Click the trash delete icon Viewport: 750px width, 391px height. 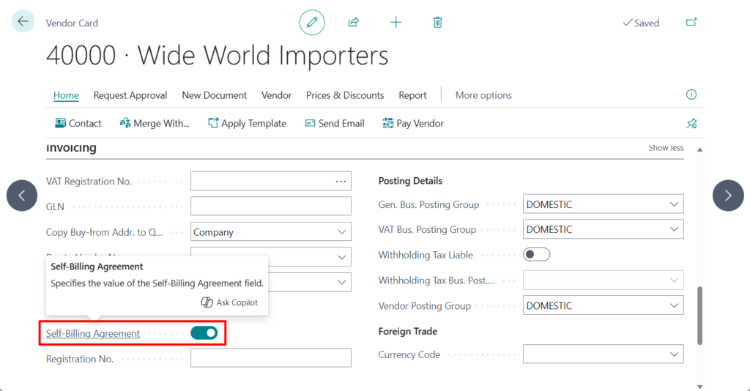pos(437,23)
